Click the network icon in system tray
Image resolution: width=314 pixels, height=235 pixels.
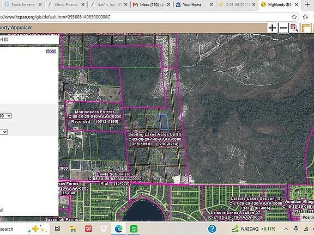pos(306,229)
